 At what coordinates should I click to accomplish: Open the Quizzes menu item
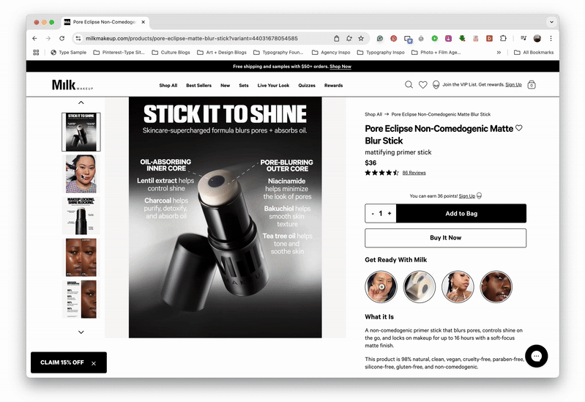pos(307,86)
